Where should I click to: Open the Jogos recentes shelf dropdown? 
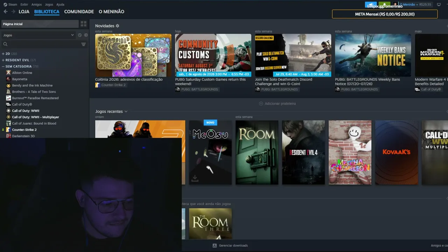tap(126, 112)
